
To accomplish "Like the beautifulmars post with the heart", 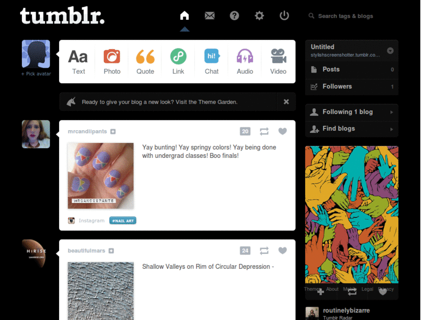I will 283,251.
